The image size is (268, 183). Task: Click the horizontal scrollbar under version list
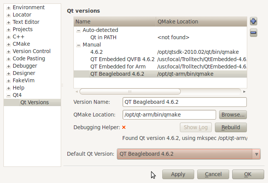(x=130, y=91)
